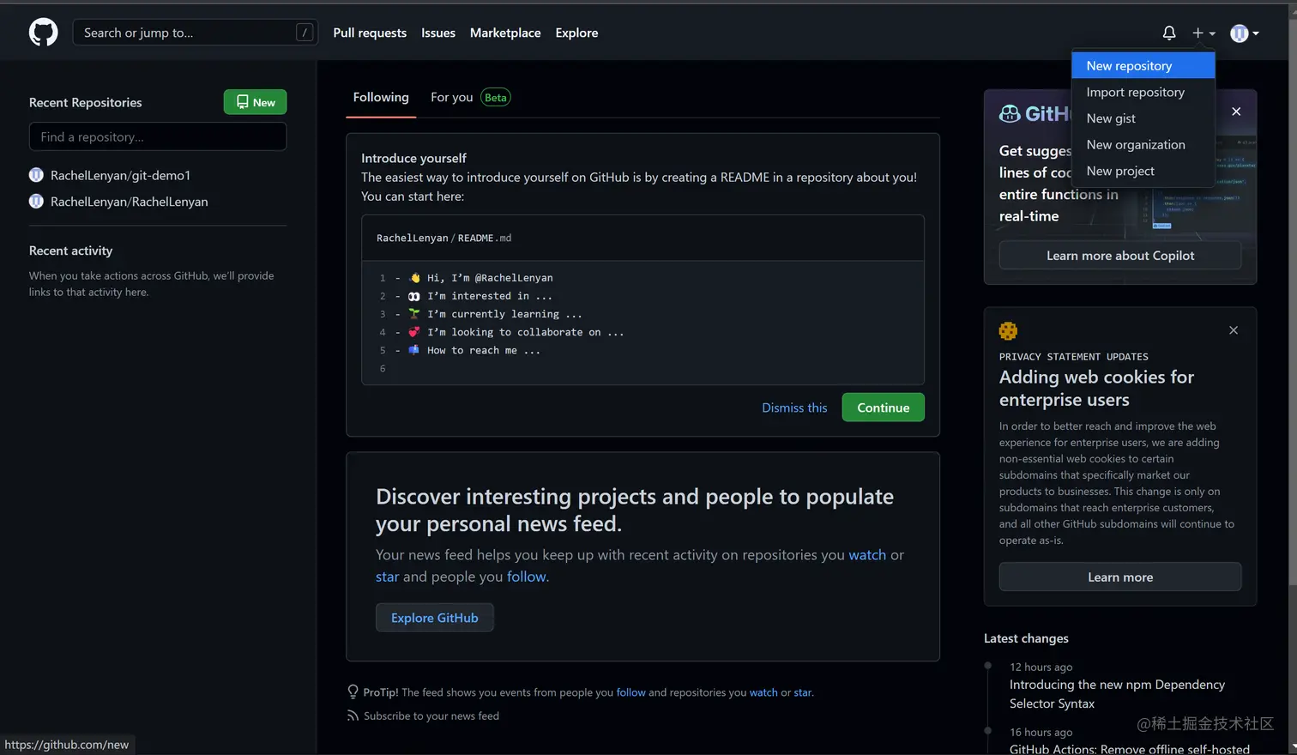Click the Beta badge
The width and height of the screenshot is (1297, 755).
(x=496, y=97)
